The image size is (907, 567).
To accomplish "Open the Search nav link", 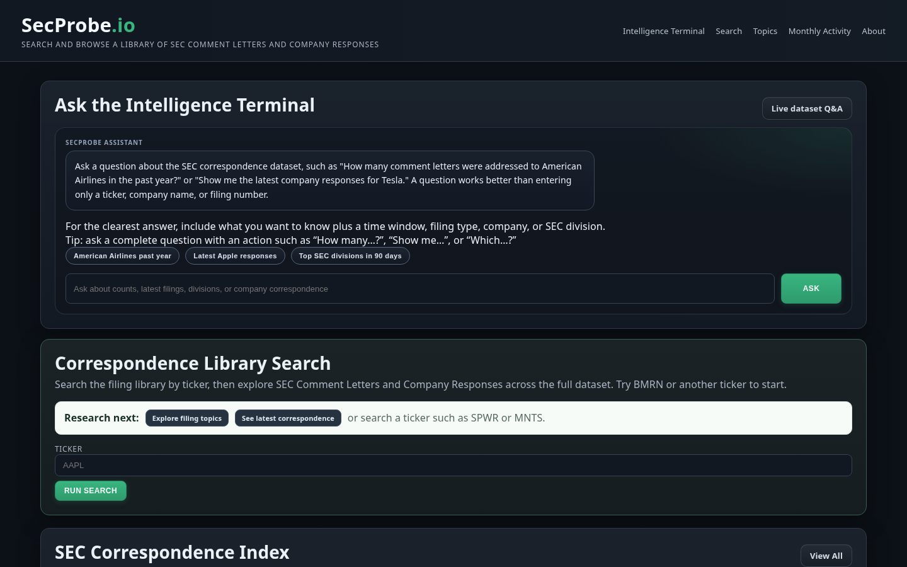I will tap(729, 31).
